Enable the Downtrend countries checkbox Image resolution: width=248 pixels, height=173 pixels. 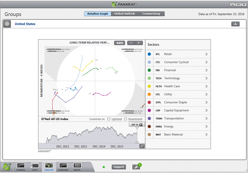125,119
